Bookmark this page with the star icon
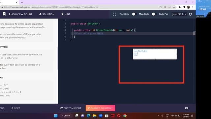 174,7
